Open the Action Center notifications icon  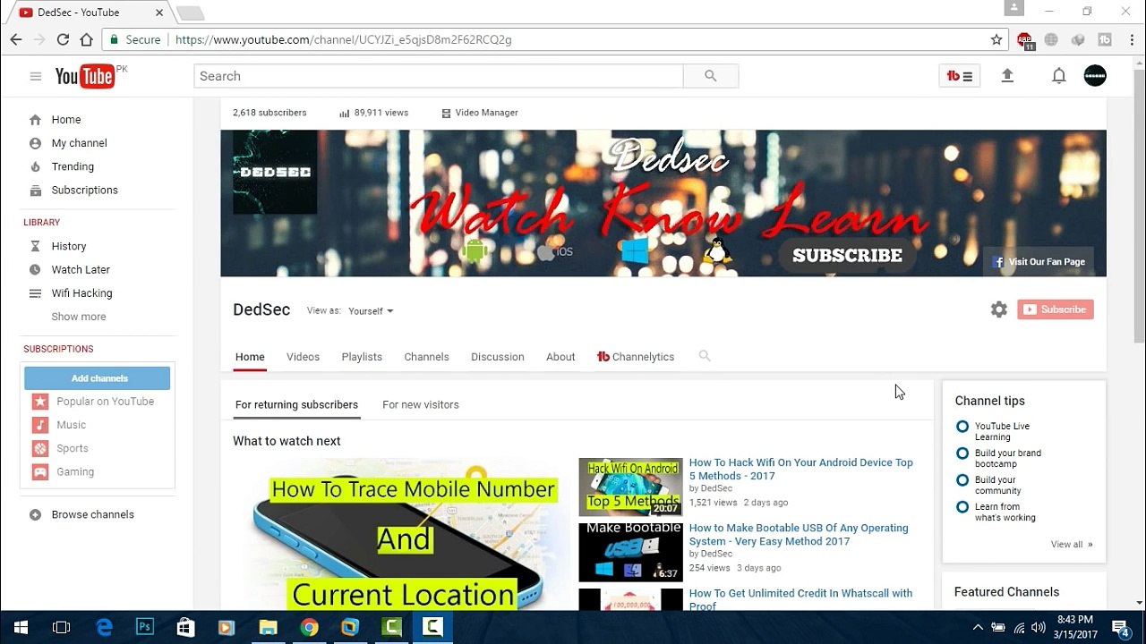pos(1120,628)
